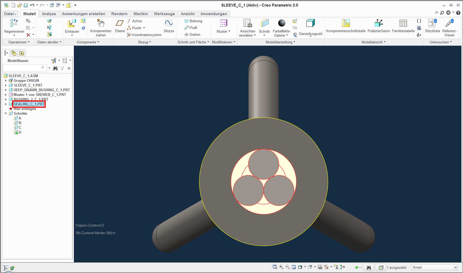Image resolution: width=463 pixels, height=273 pixels.
Task: Open the Datei menu
Action: pyautogui.click(x=10, y=14)
